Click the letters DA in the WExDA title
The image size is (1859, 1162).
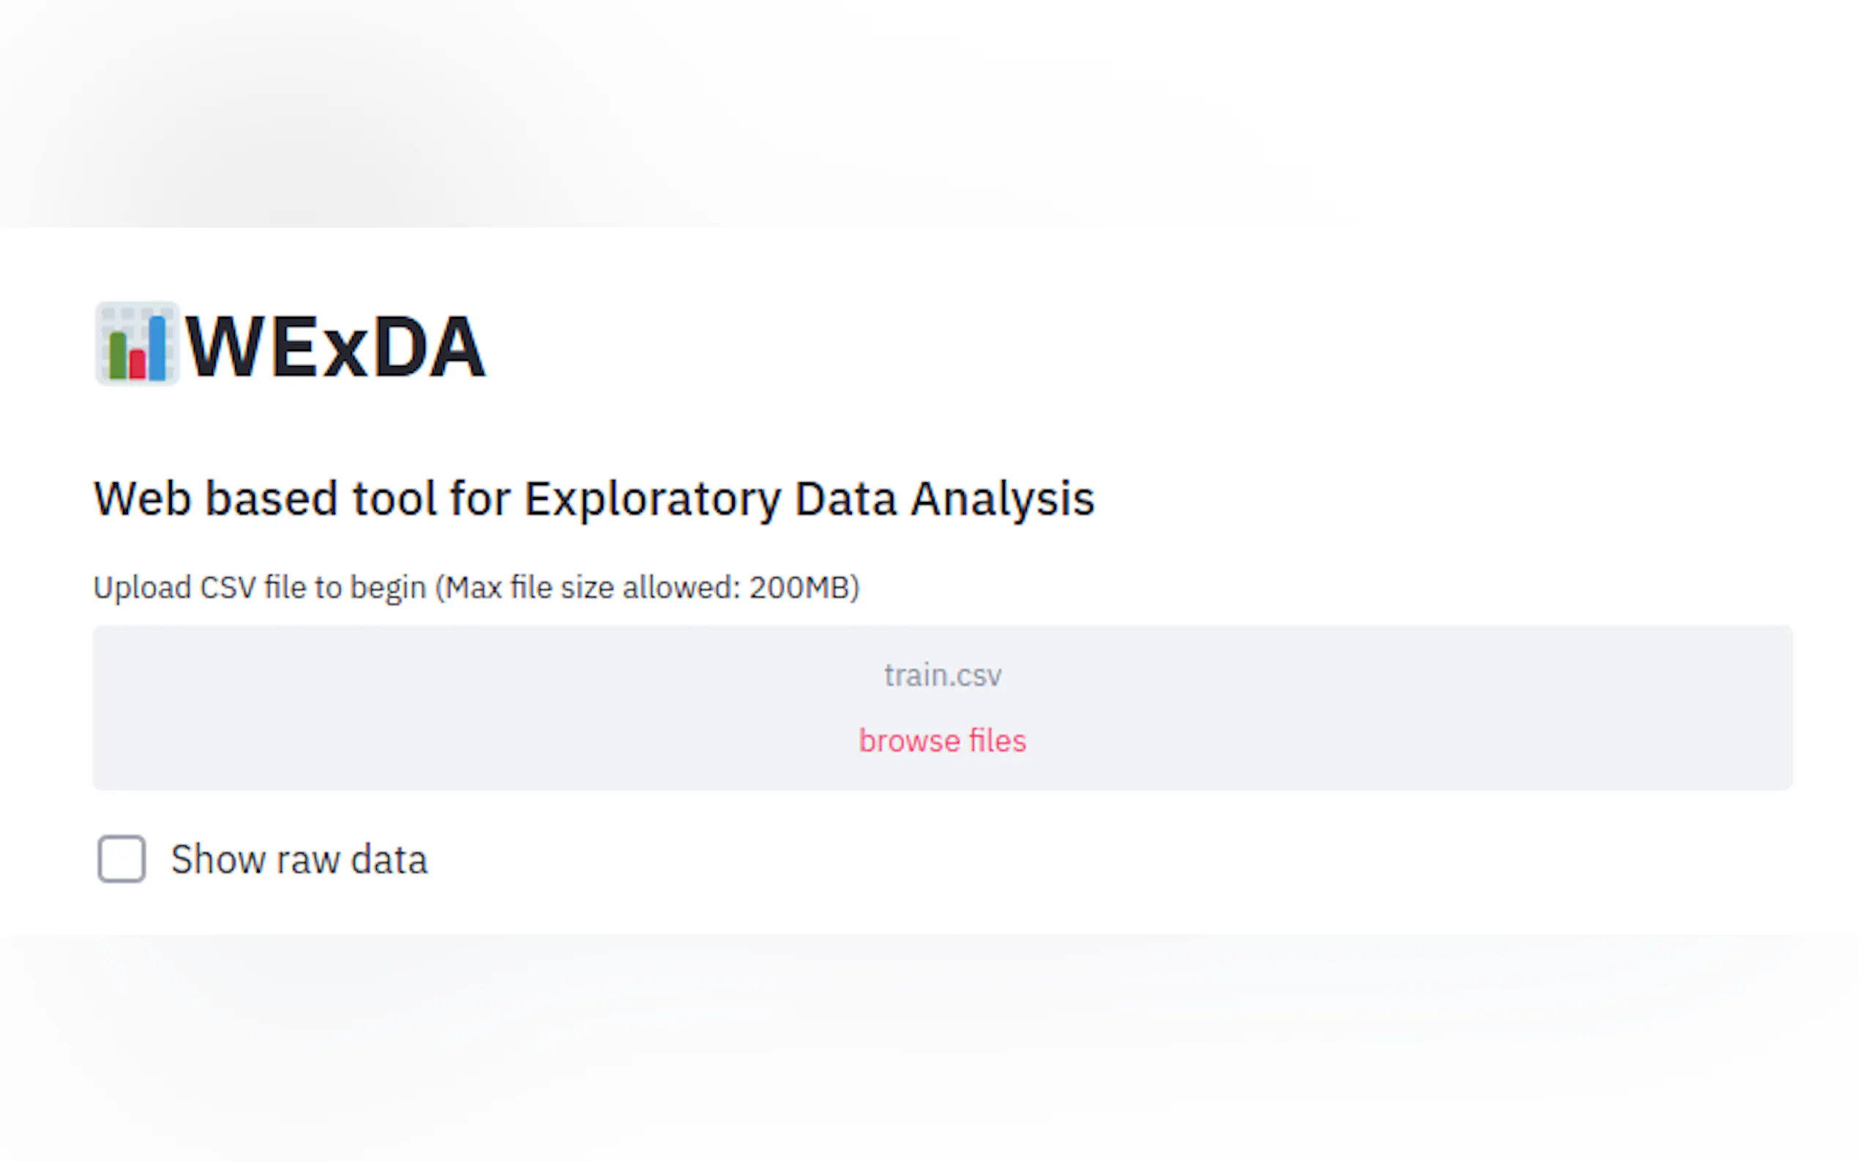tap(429, 348)
